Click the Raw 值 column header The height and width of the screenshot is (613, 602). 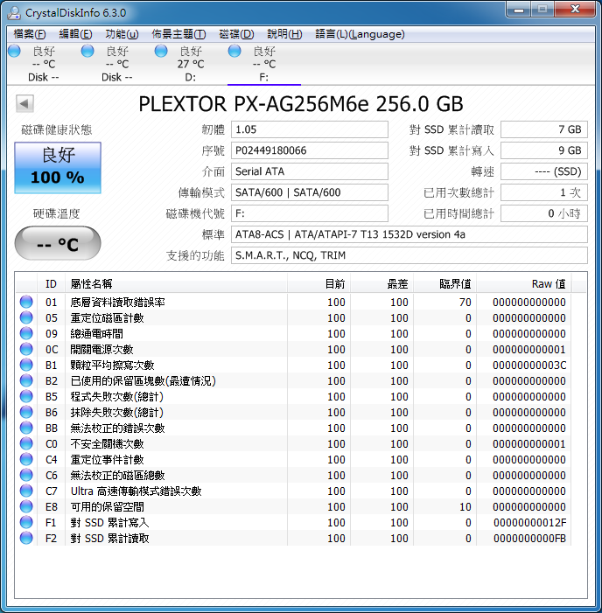click(524, 284)
